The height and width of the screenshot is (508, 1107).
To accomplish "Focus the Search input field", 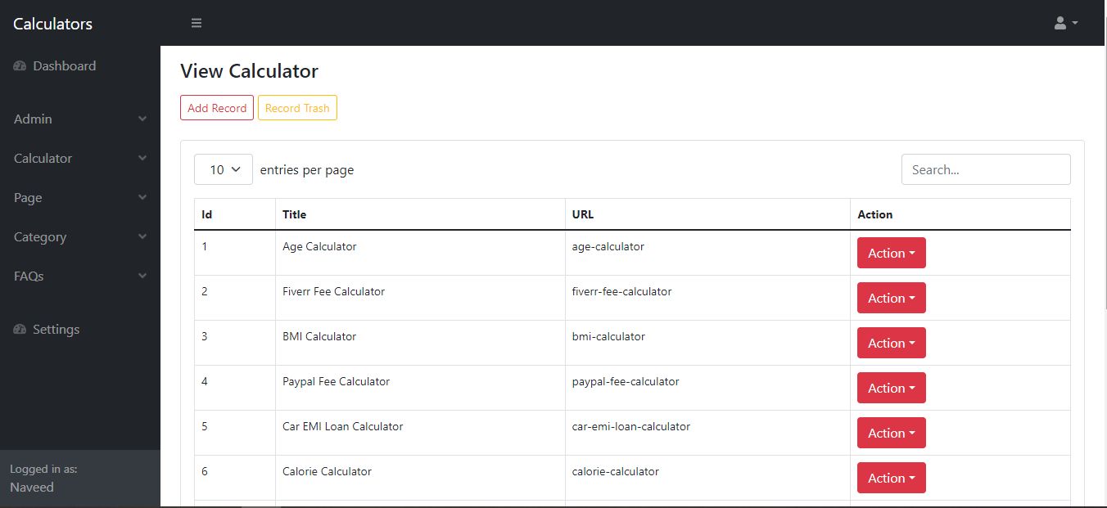I will click(986, 169).
